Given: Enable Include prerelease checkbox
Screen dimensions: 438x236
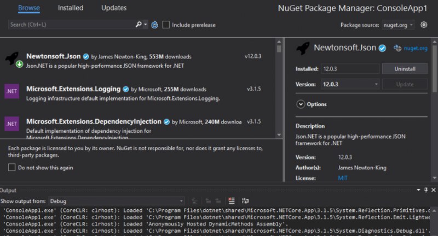Looking at the screenshot, I should (x=166, y=25).
